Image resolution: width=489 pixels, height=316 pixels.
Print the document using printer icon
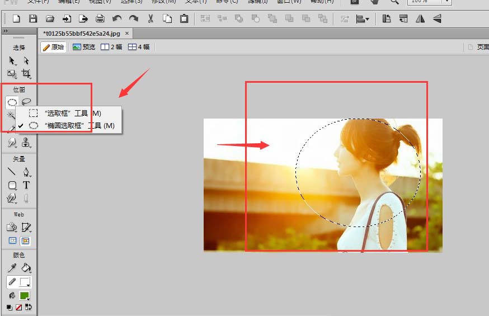point(100,18)
